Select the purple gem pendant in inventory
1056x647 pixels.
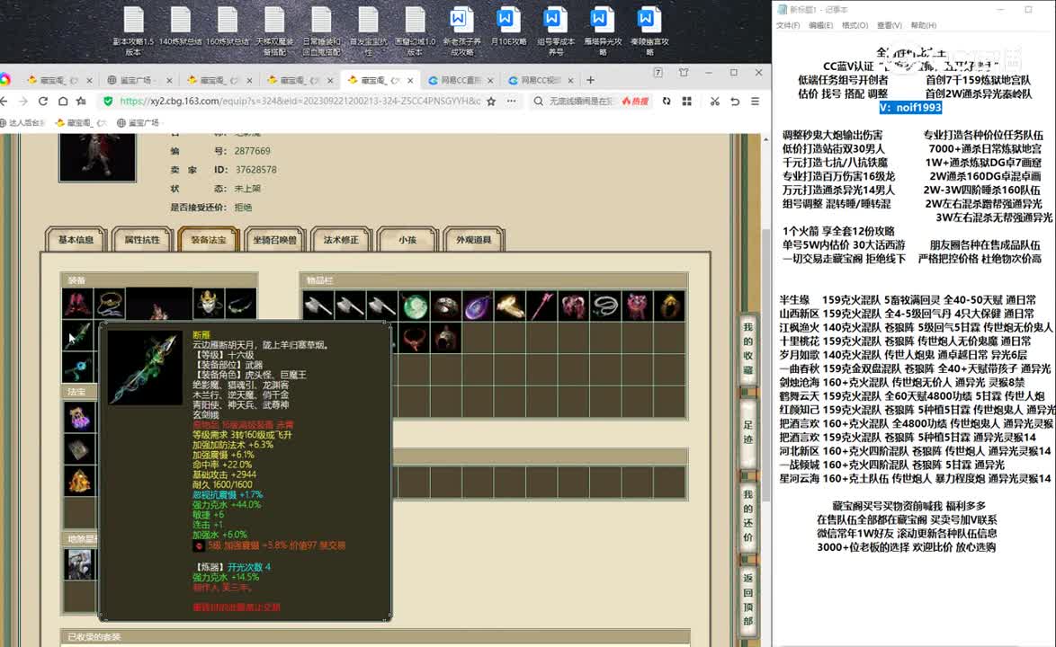tap(479, 306)
